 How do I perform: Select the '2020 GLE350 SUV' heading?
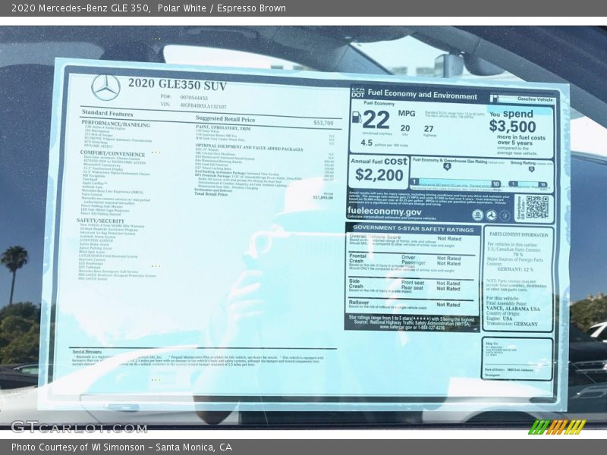coord(178,84)
